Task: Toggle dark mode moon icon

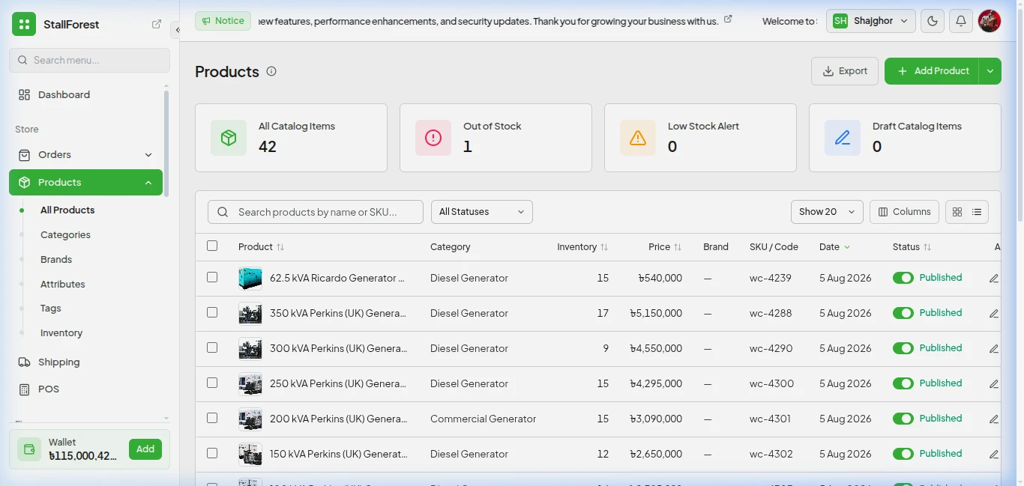Action: pyautogui.click(x=933, y=21)
